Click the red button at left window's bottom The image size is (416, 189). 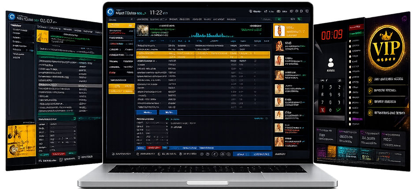pyautogui.click(x=58, y=154)
